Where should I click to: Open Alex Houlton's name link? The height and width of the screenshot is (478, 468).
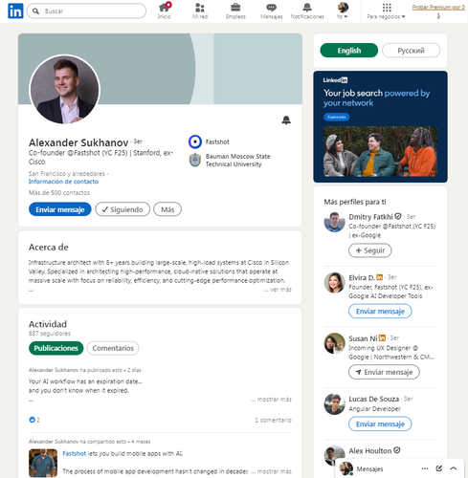coord(370,450)
